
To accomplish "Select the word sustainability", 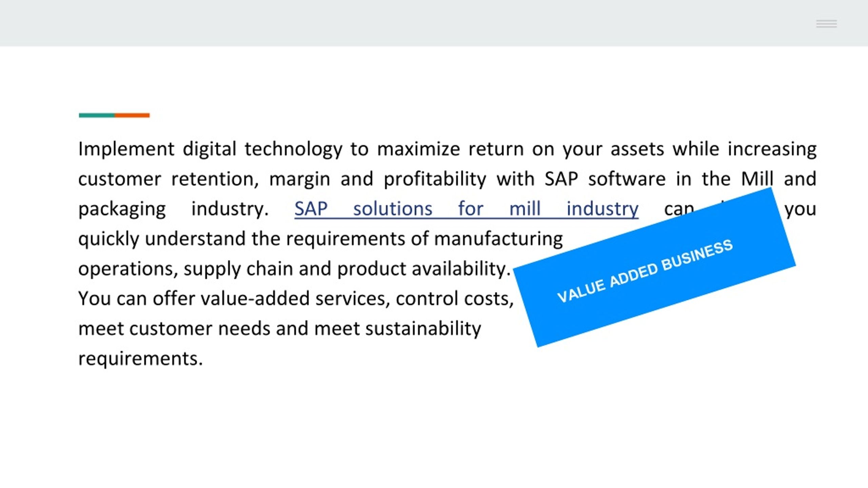I will (423, 329).
